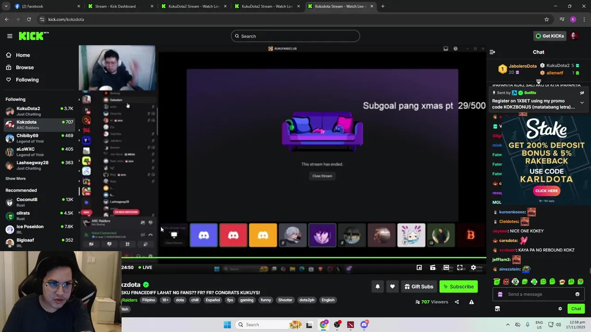Expand following list with Show More
This screenshot has width=591, height=332.
(x=16, y=178)
